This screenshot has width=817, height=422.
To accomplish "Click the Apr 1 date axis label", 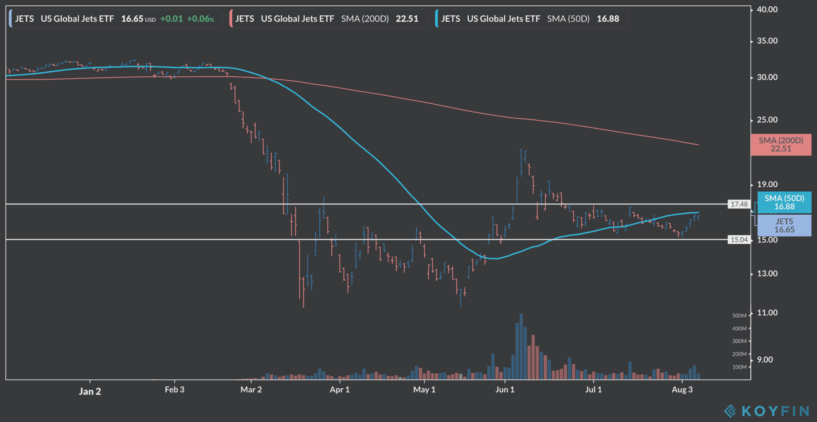I will tap(340, 389).
